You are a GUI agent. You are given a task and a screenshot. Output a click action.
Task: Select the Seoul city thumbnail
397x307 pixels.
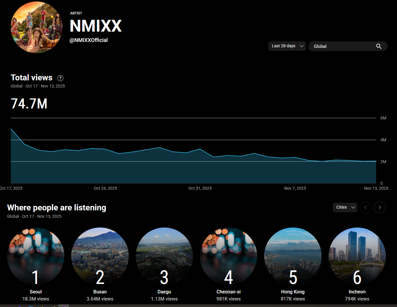pyautogui.click(x=36, y=256)
